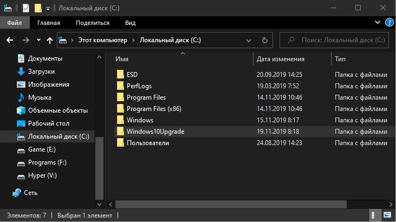This screenshot has height=222, width=396.
Task: Select the Program Files folder
Action: pos(146,97)
